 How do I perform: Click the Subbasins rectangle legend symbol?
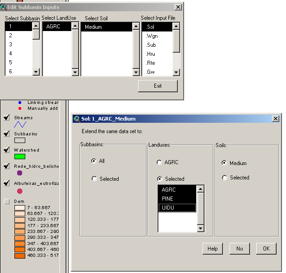pos(19,140)
